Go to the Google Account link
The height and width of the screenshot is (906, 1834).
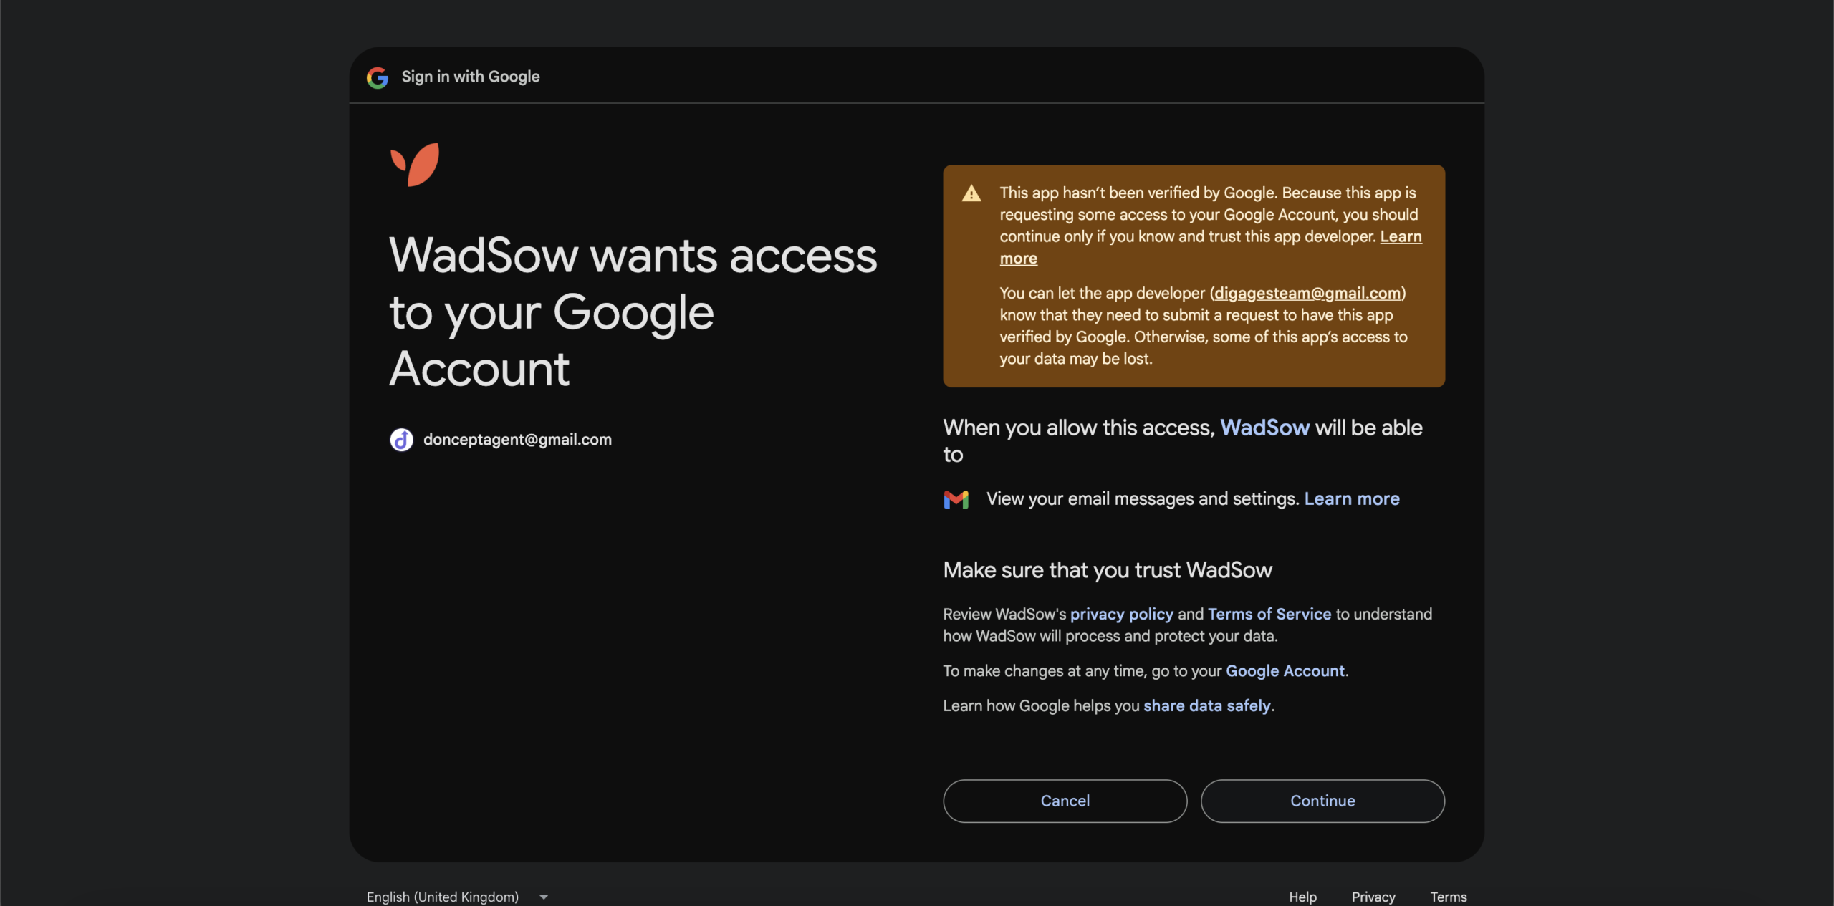(x=1285, y=670)
